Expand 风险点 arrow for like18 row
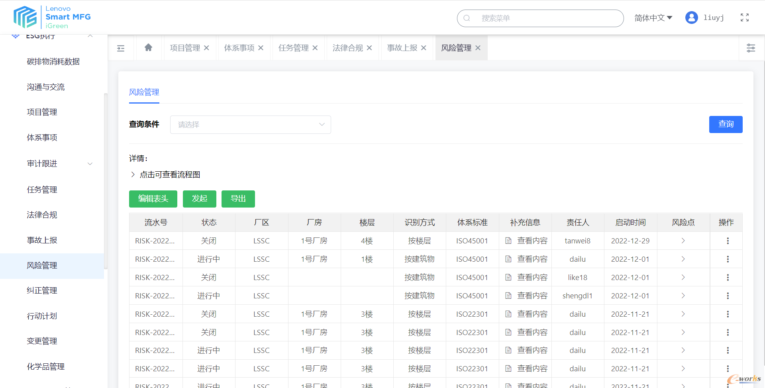This screenshot has height=388, width=765. (683, 277)
